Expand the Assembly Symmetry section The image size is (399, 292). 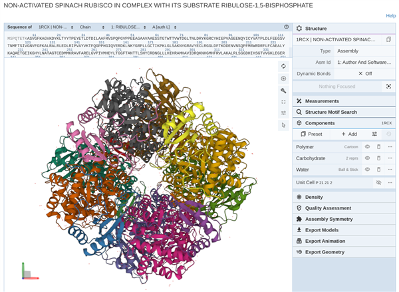click(x=344, y=219)
